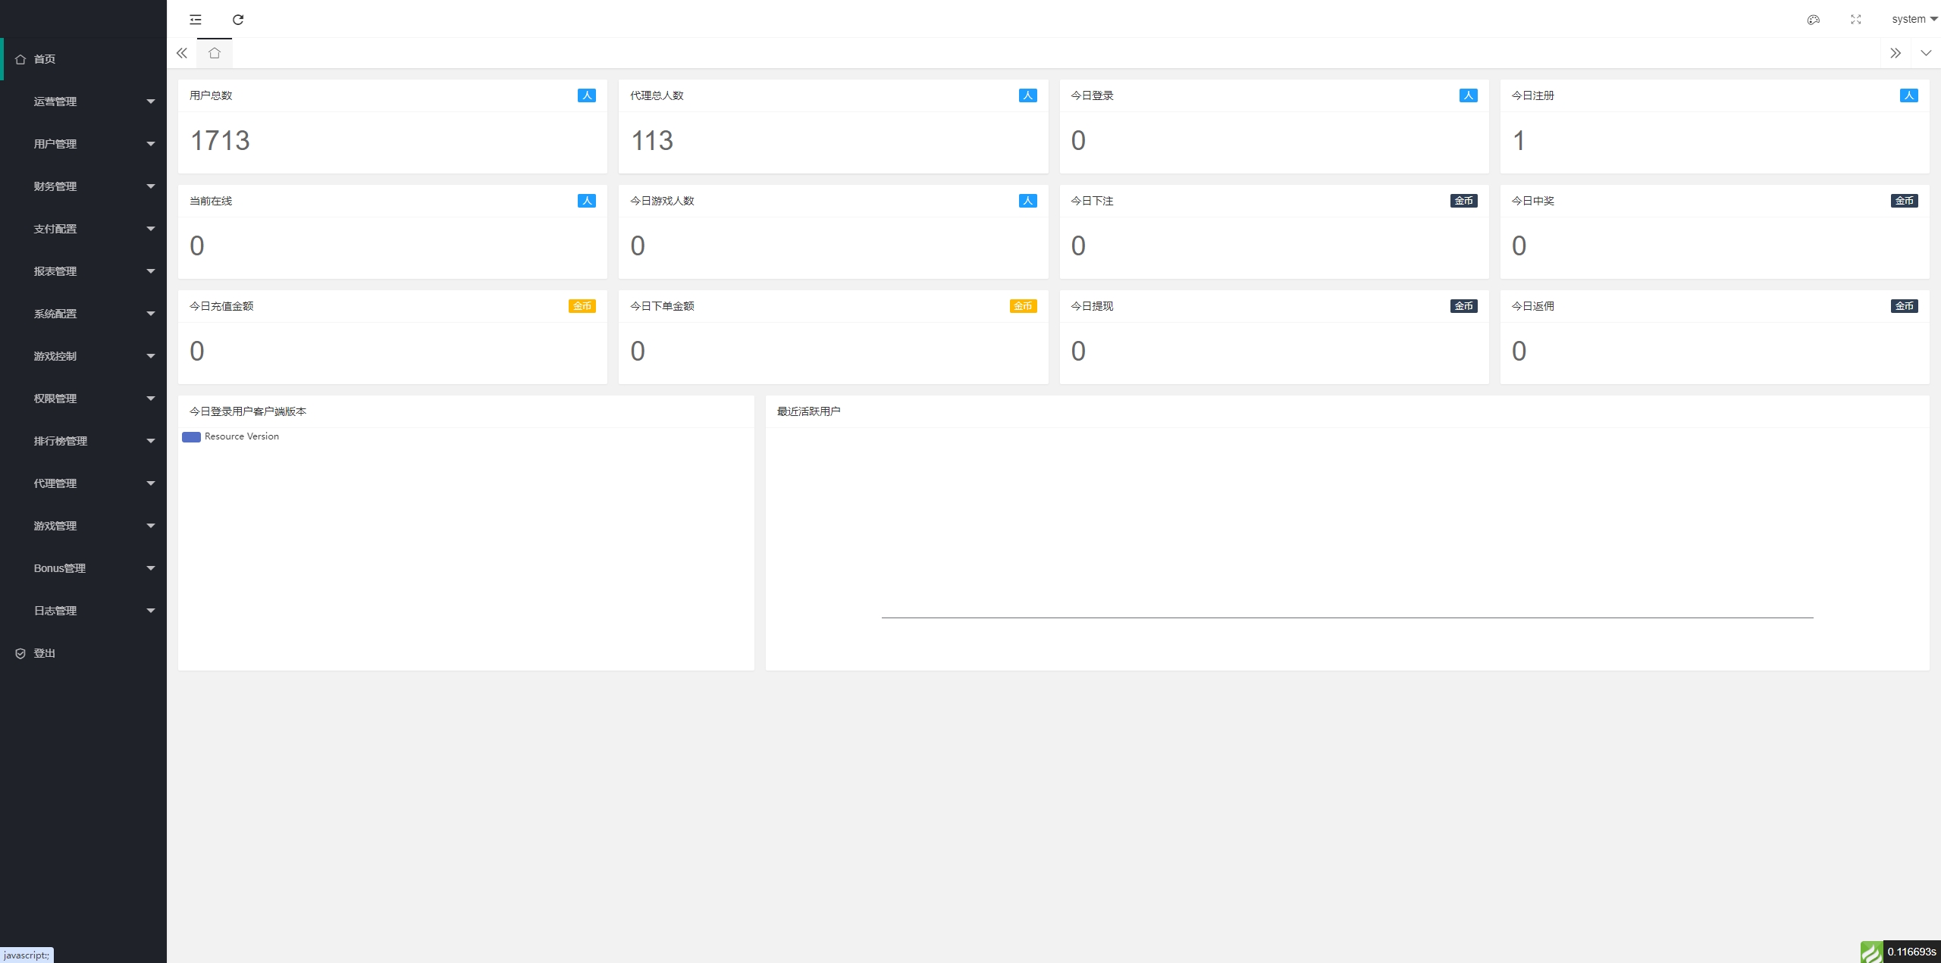Viewport: 1941px width, 963px height.
Task: Click the logout shield icon
Action: pos(20,653)
